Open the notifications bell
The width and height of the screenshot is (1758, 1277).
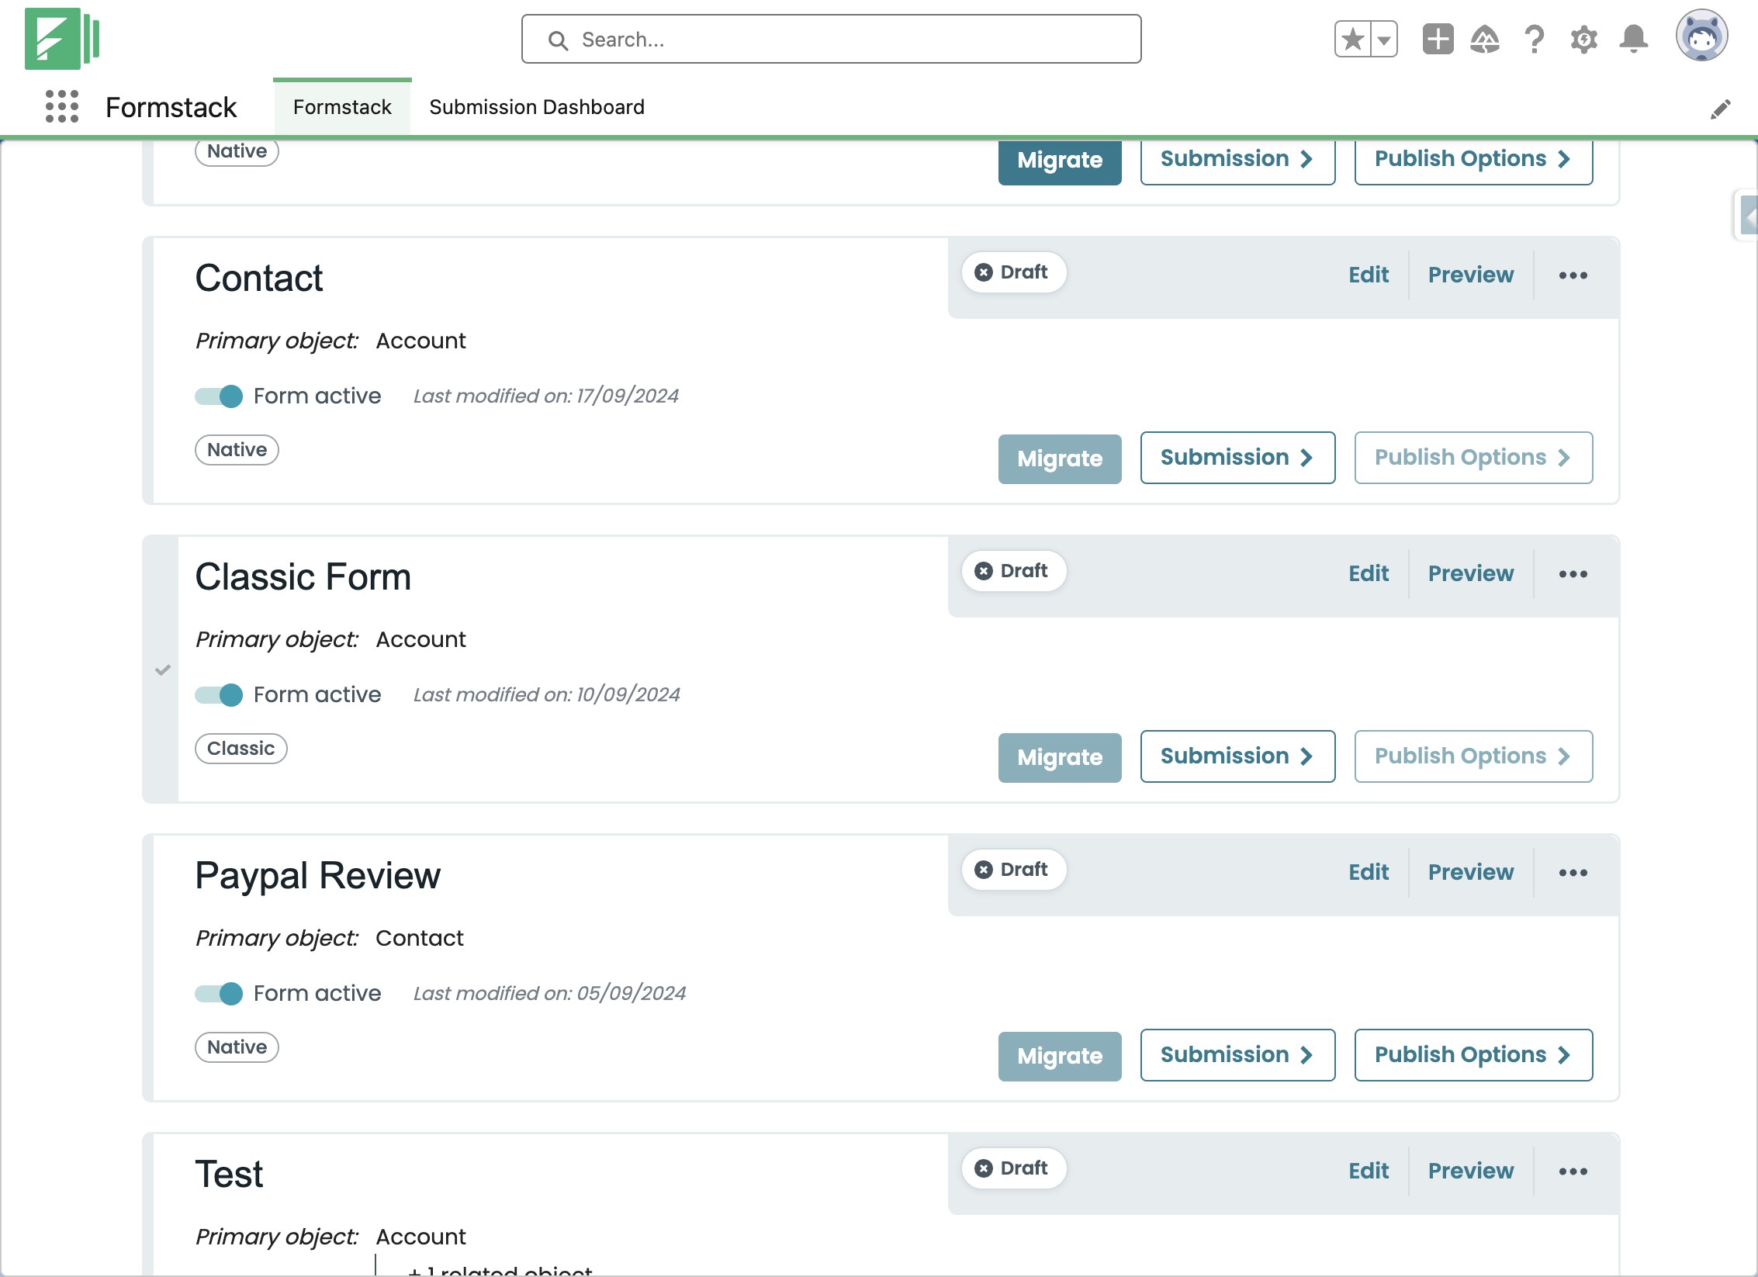coord(1634,39)
